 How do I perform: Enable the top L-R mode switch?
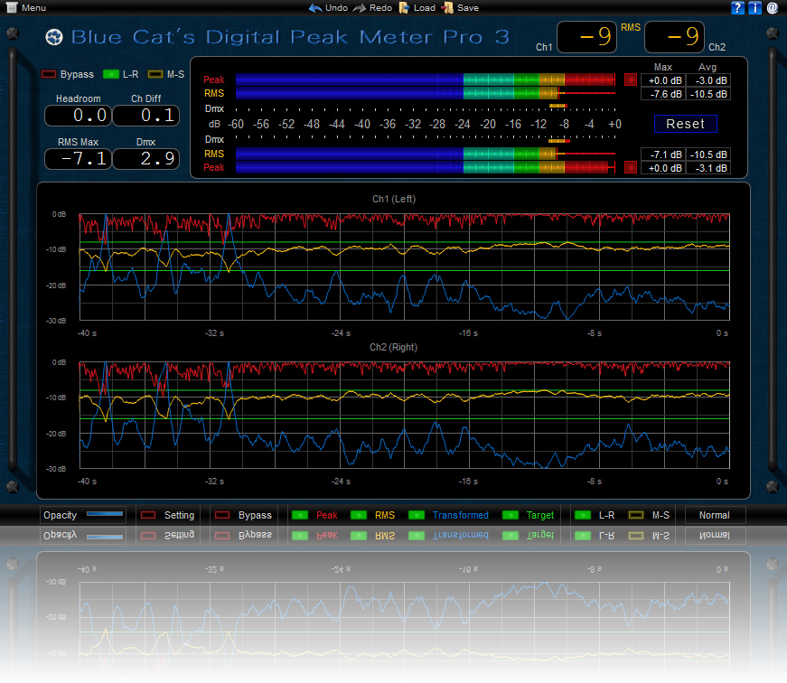coord(110,74)
